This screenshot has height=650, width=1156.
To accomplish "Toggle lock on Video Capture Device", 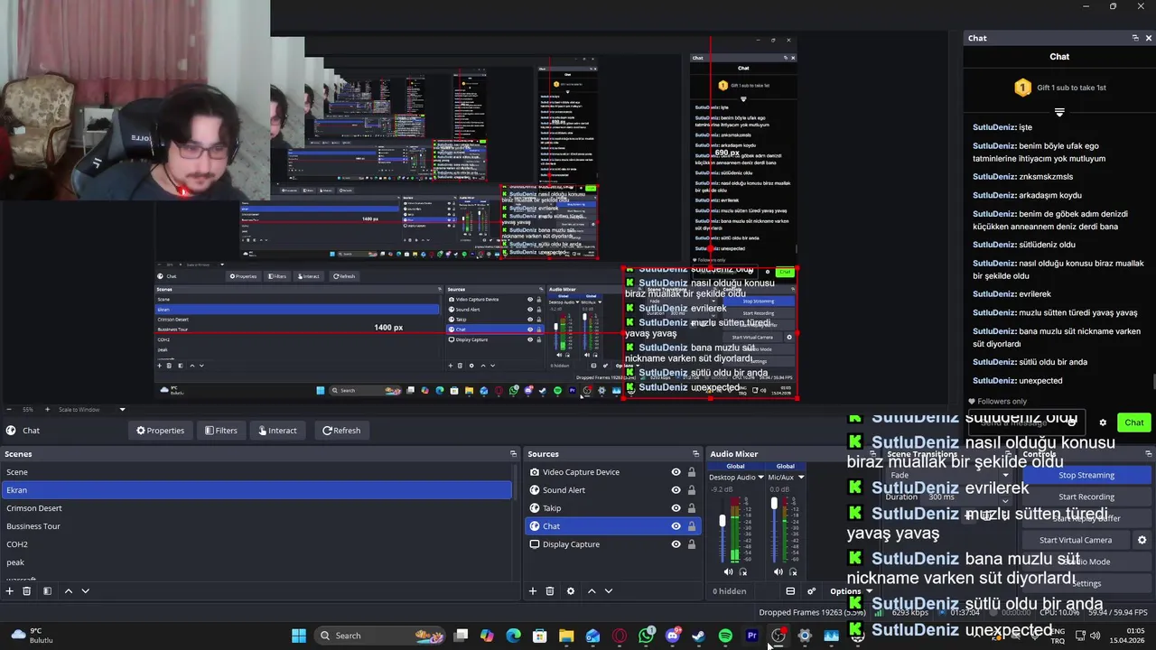I will [692, 472].
